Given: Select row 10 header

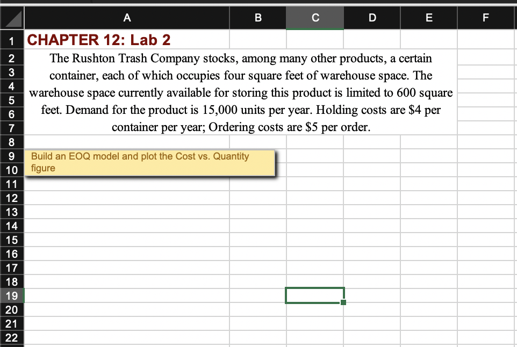Looking at the screenshot, I should 12,170.
